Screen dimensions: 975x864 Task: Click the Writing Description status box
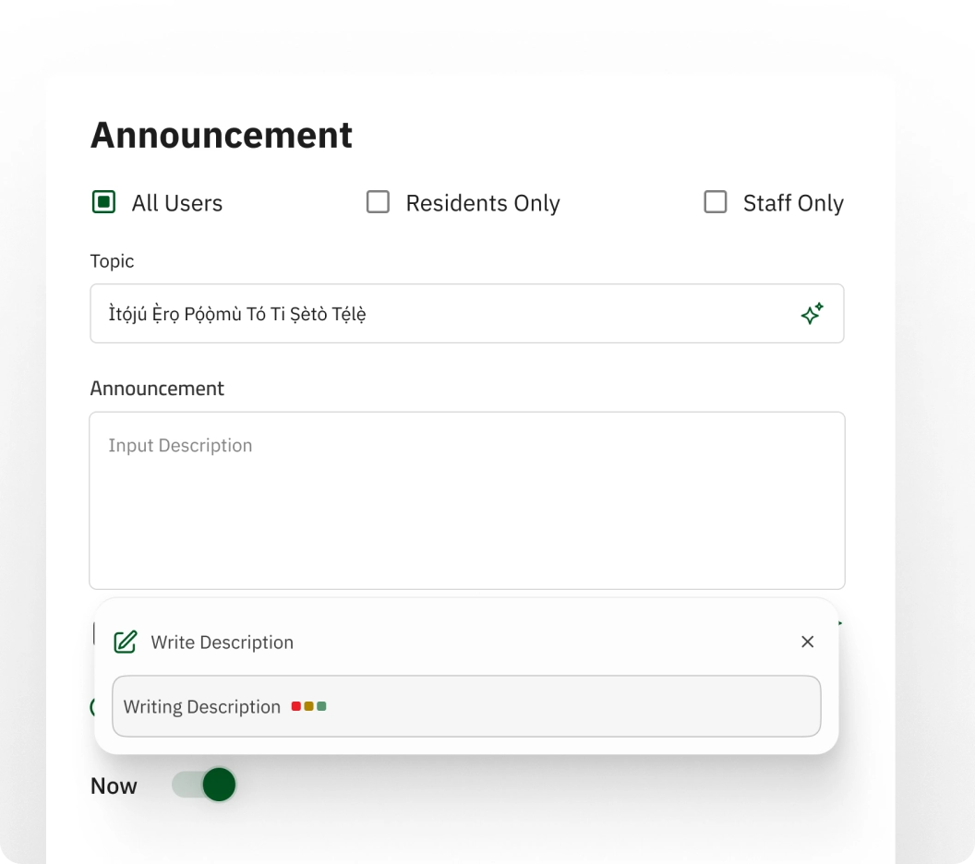[x=466, y=706]
